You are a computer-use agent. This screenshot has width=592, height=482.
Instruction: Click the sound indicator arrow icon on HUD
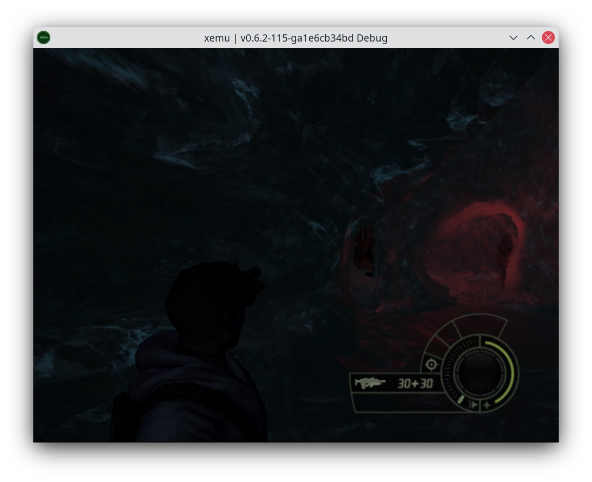[472, 406]
